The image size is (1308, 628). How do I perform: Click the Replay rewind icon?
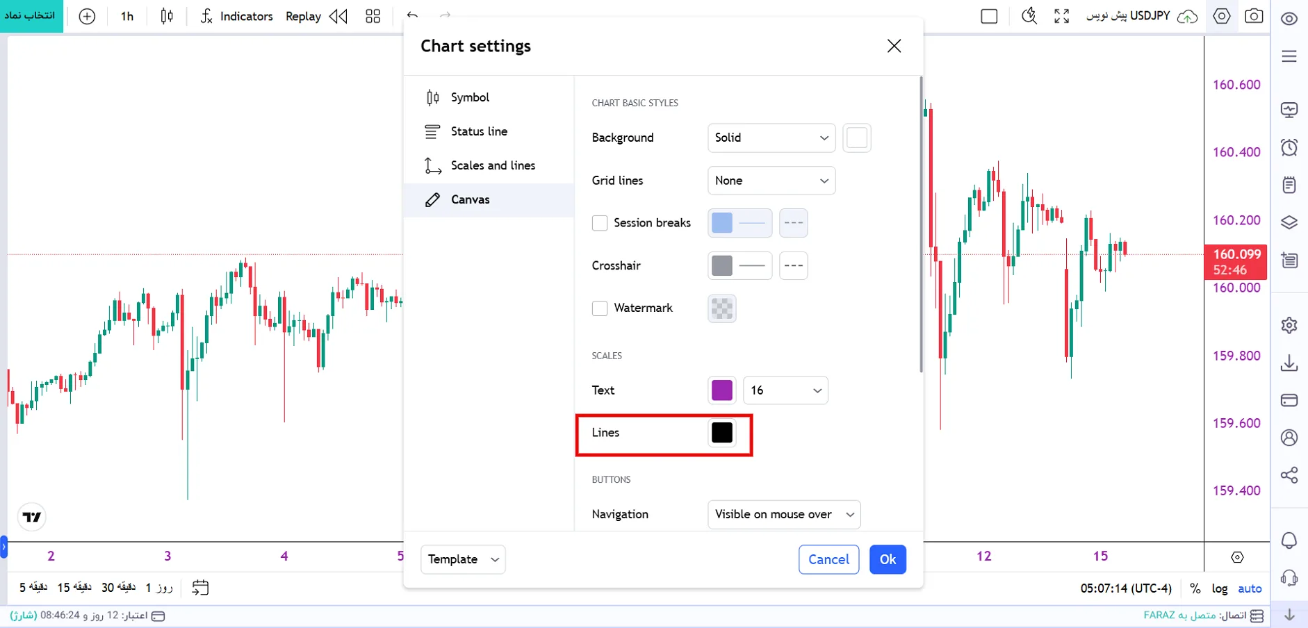[338, 16]
